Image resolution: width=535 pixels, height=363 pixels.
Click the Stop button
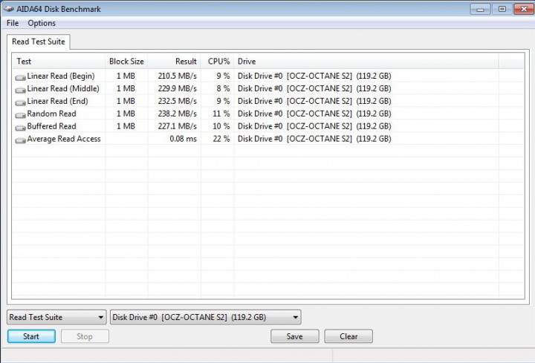click(x=85, y=336)
